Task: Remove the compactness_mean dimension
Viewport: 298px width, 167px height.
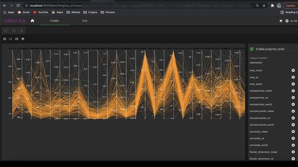Action: tap(293, 91)
